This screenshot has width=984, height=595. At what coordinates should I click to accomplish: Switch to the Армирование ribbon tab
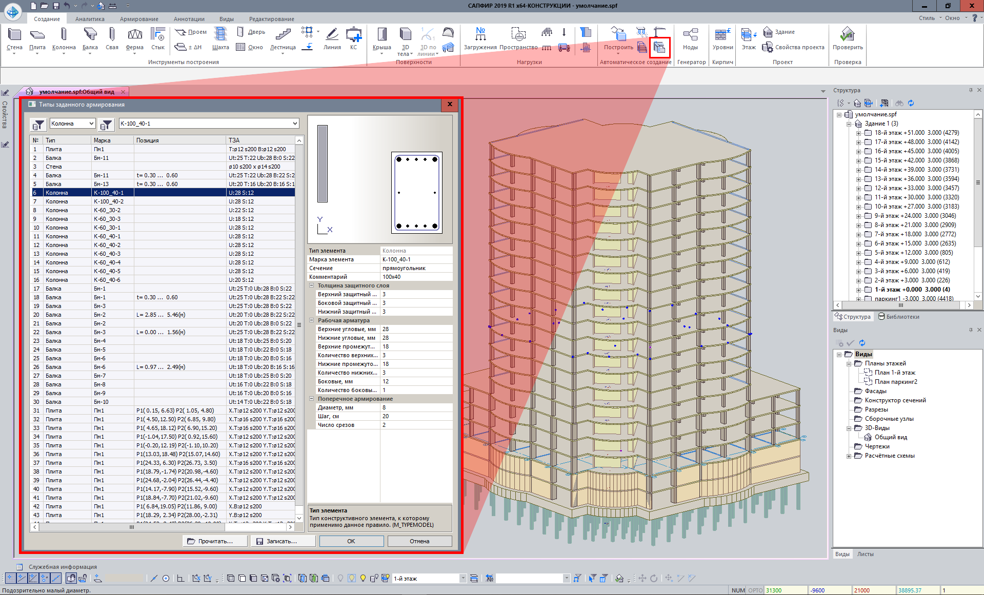coord(139,19)
